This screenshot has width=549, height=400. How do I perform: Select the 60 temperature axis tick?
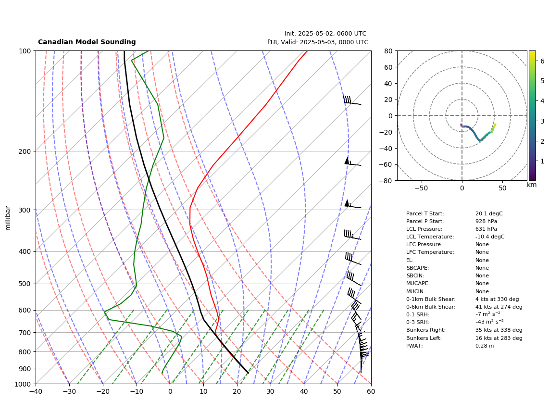(371, 391)
